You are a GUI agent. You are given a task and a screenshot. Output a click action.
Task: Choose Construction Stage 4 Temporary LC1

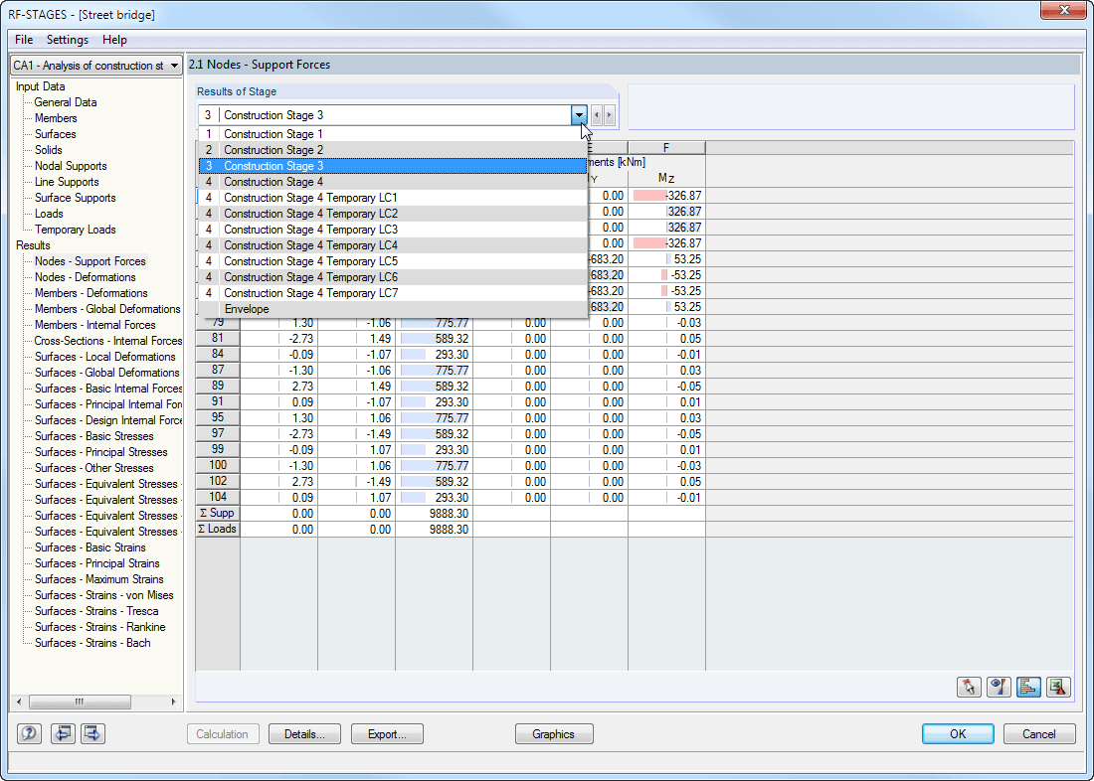click(x=393, y=198)
